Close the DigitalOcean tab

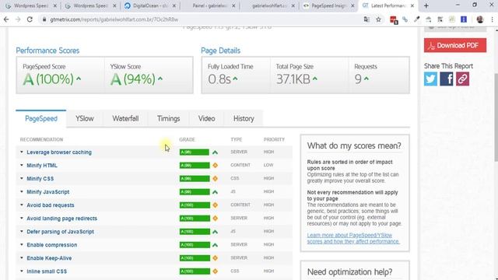174,5
